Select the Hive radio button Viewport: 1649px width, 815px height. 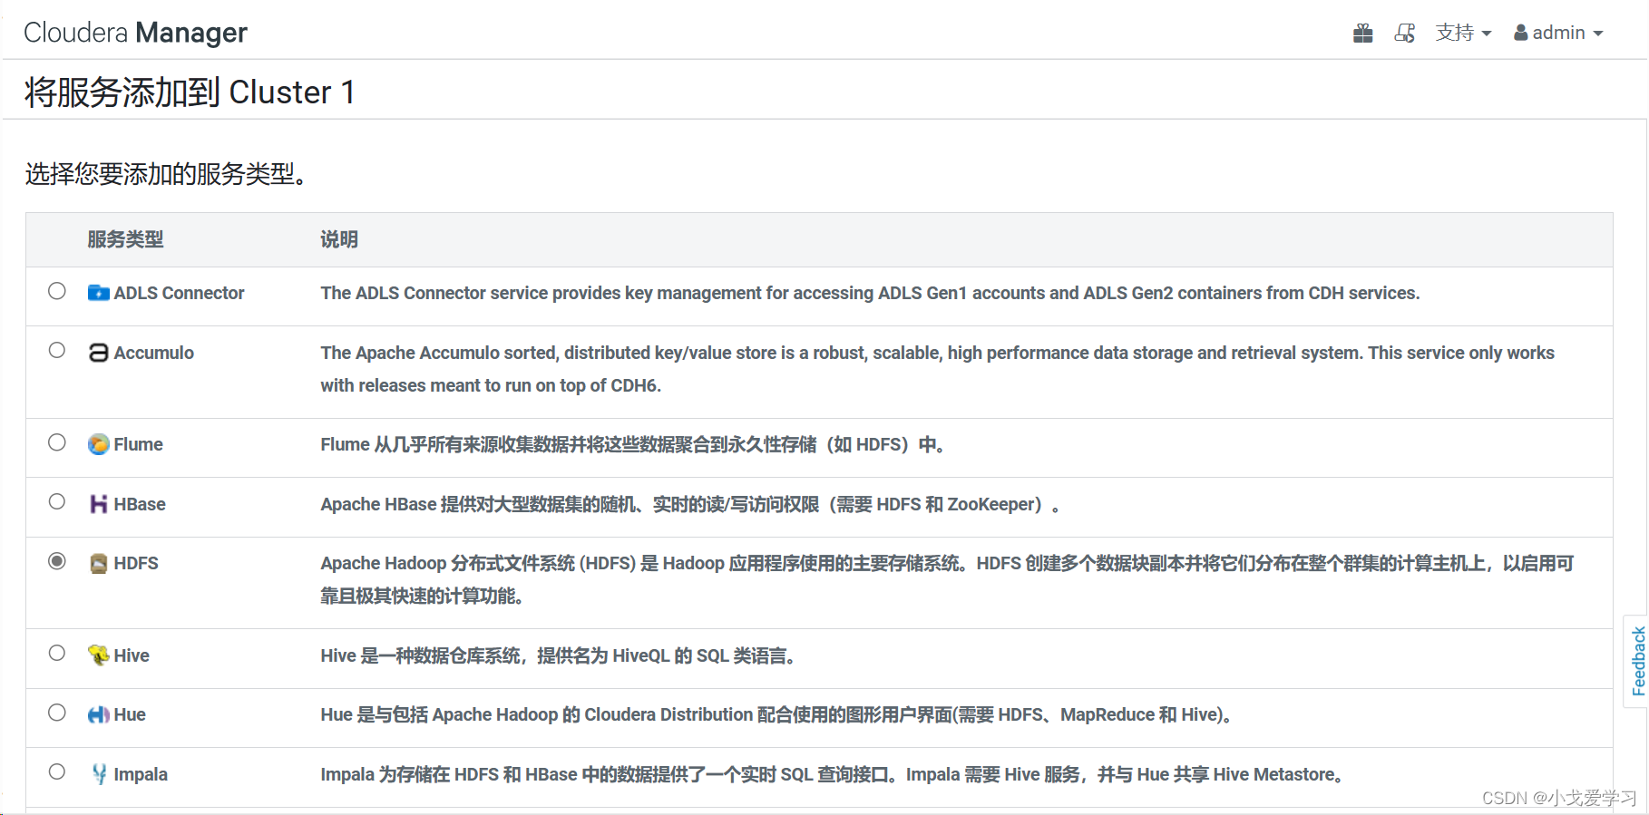(x=57, y=654)
